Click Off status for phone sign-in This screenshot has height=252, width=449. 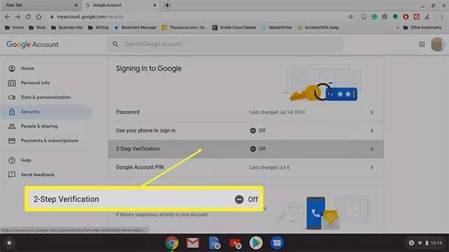pyautogui.click(x=257, y=131)
